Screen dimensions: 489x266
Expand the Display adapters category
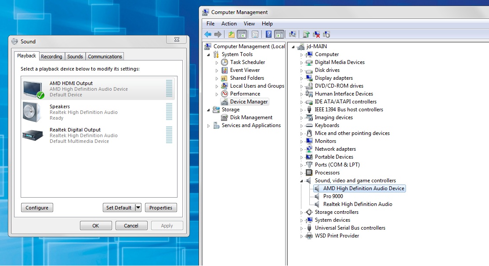pos(301,78)
